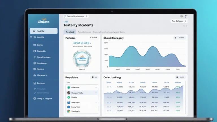Open the dropdown button in the Potholes card header
Viewport: 217px width, 122px height.
tap(94, 38)
